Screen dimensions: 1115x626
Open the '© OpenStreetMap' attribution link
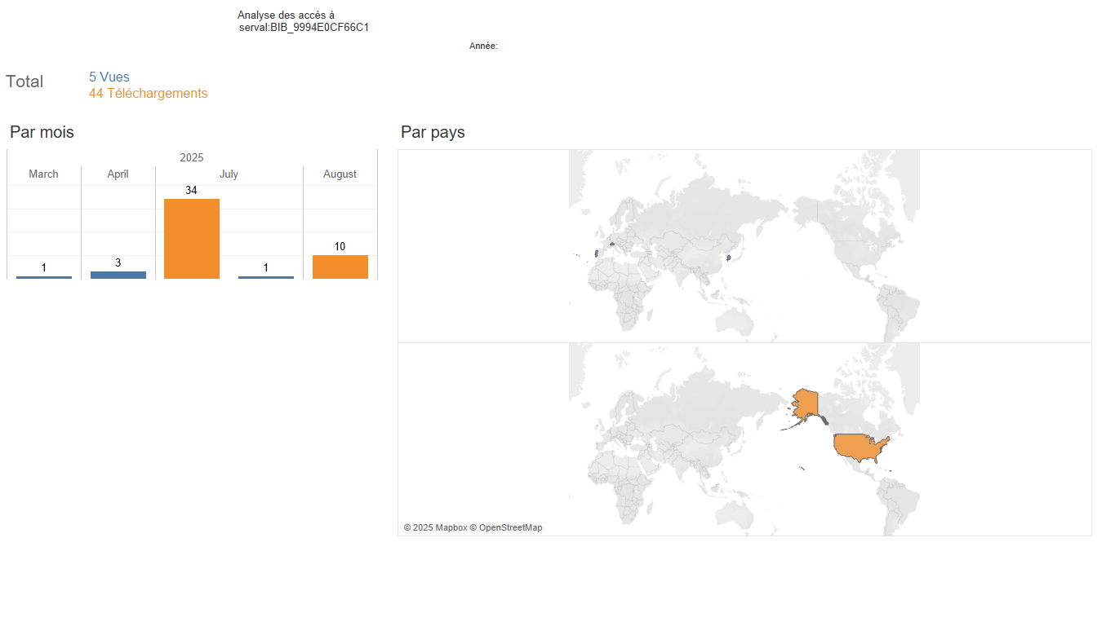506,528
